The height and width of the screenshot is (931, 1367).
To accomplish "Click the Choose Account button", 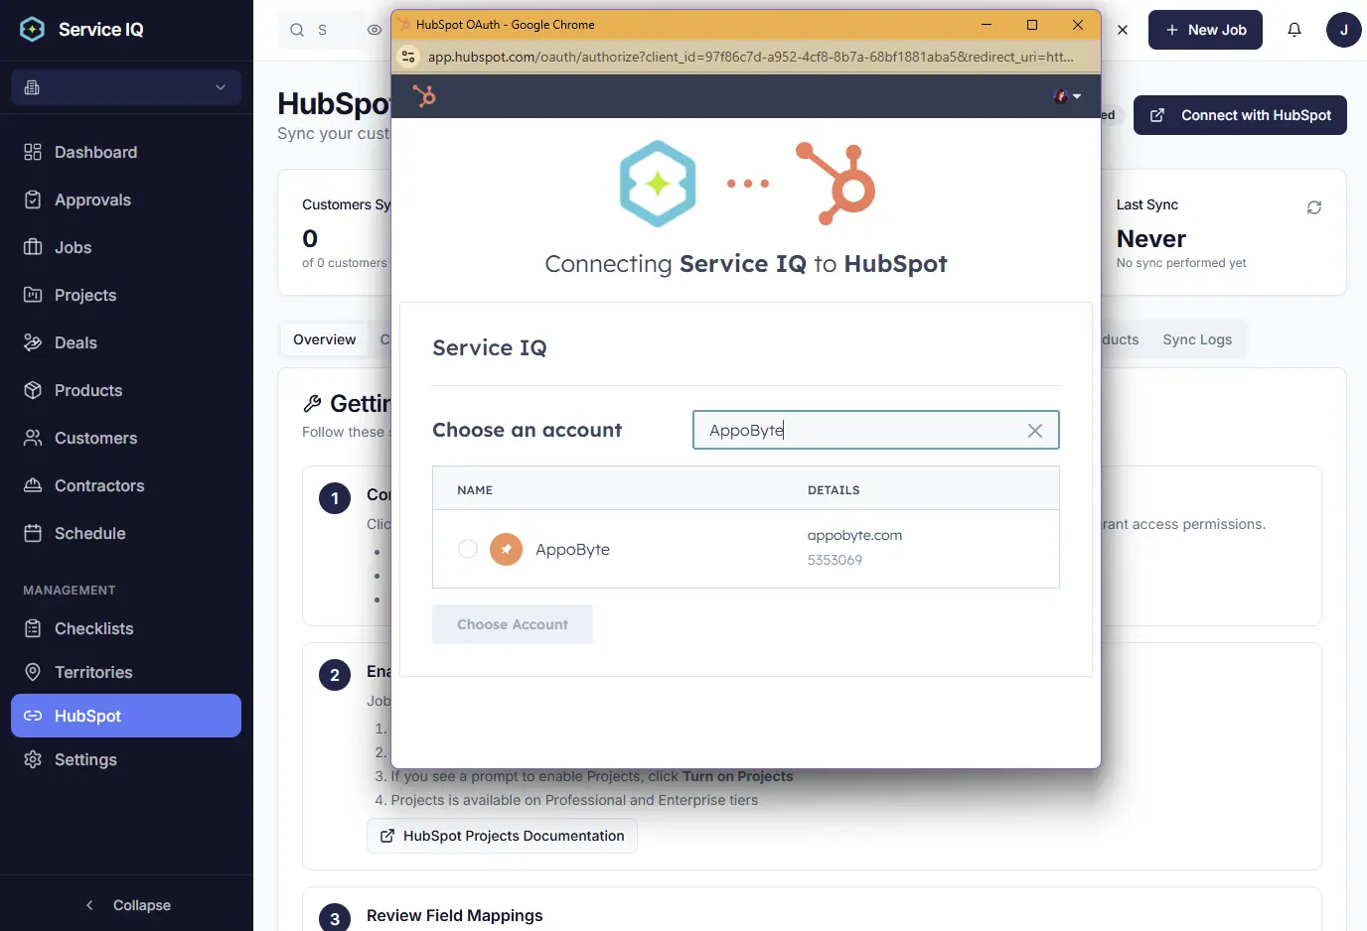I will click(x=513, y=624).
